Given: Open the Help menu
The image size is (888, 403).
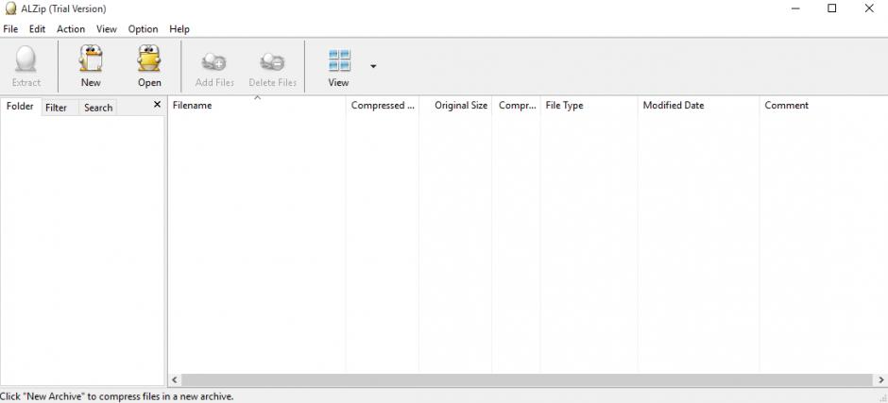Looking at the screenshot, I should (x=179, y=29).
